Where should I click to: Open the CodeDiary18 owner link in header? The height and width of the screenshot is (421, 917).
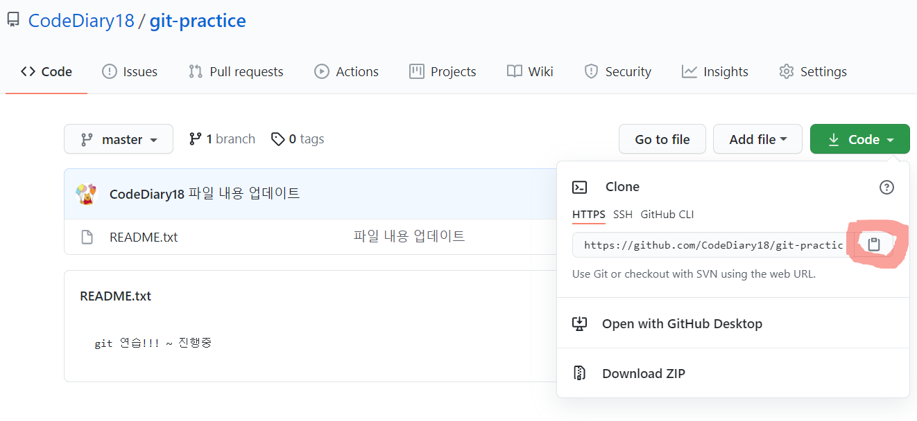81,20
